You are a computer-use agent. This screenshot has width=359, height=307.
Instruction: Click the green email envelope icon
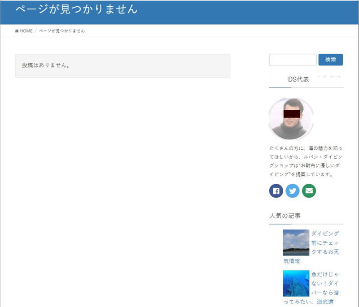point(310,190)
